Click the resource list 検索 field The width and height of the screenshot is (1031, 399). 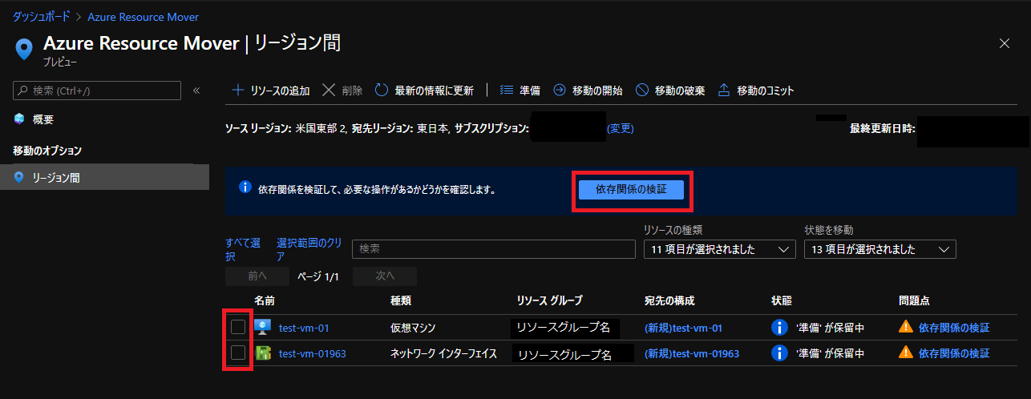494,249
